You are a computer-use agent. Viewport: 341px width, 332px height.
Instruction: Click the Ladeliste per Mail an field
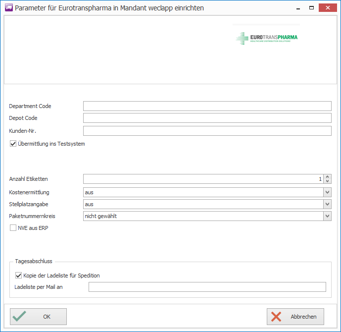tap(207, 287)
